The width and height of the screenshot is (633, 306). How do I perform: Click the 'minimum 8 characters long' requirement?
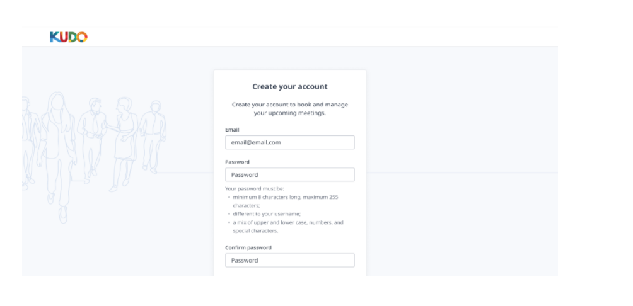pos(286,201)
